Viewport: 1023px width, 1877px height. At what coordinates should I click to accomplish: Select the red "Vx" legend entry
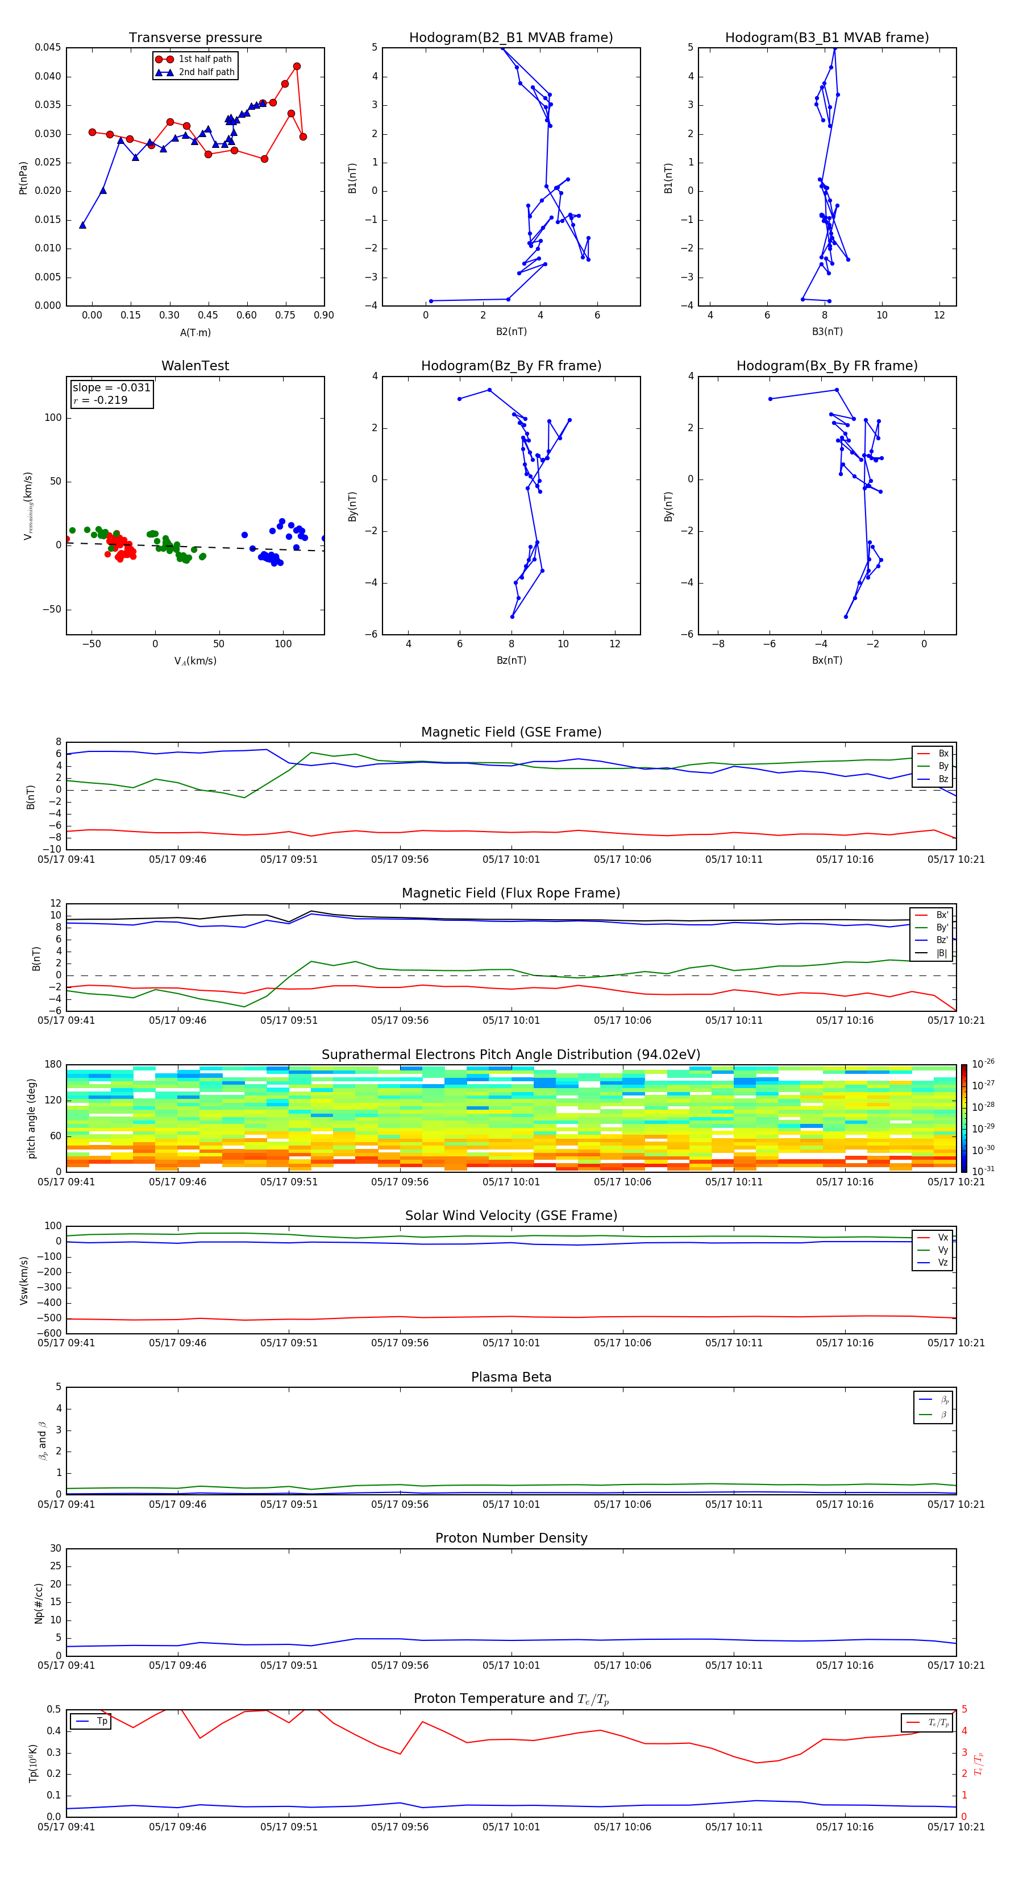[x=933, y=1237]
